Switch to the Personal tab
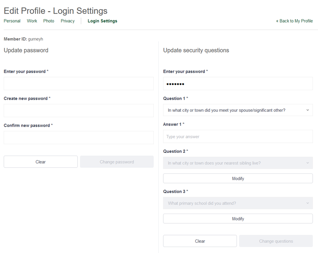The height and width of the screenshot is (253, 318). coord(12,21)
